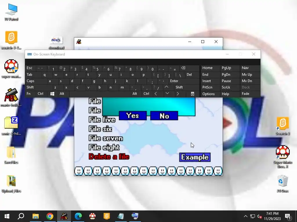Viewport: 297px width, 222px height.
Task: Toggle the left Shift key
Action: 39,87
